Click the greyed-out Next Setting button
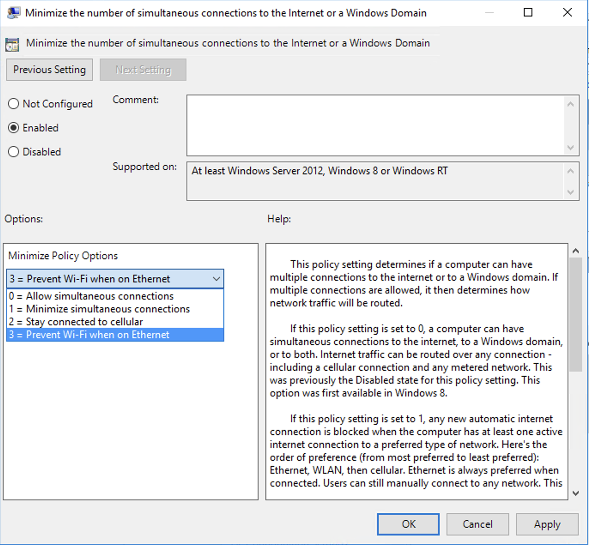 143,70
